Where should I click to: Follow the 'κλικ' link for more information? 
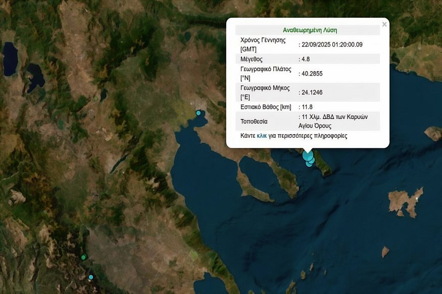pyautogui.click(x=262, y=136)
